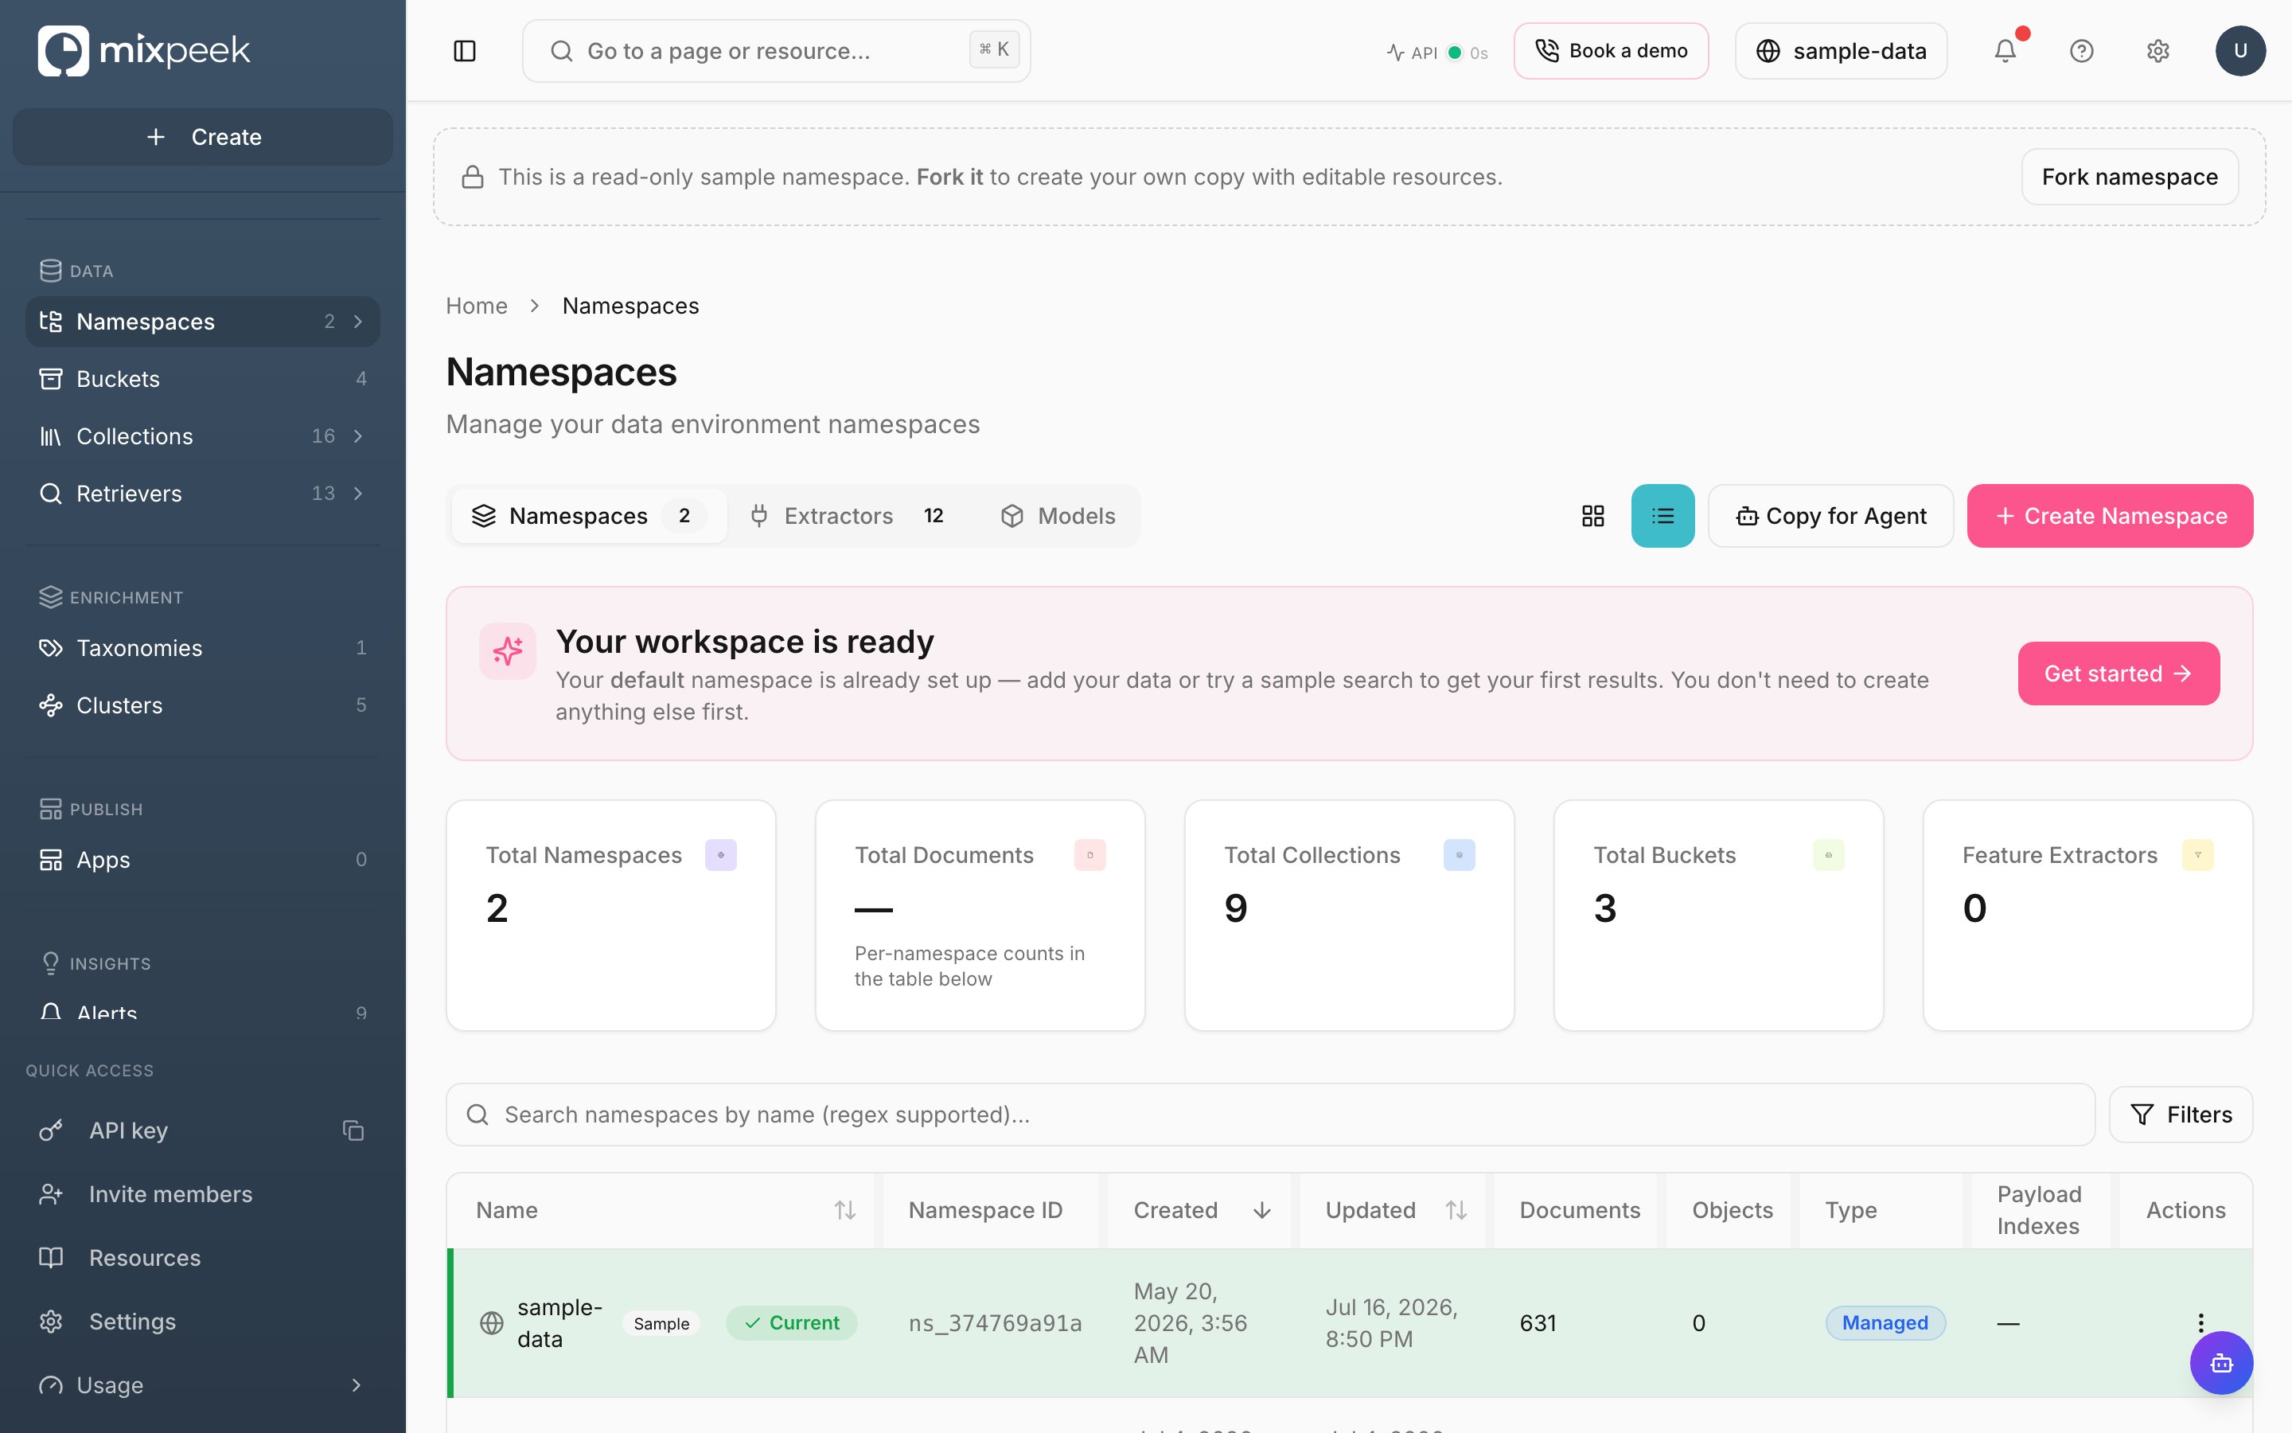Open Resources in quick access

(203, 1258)
